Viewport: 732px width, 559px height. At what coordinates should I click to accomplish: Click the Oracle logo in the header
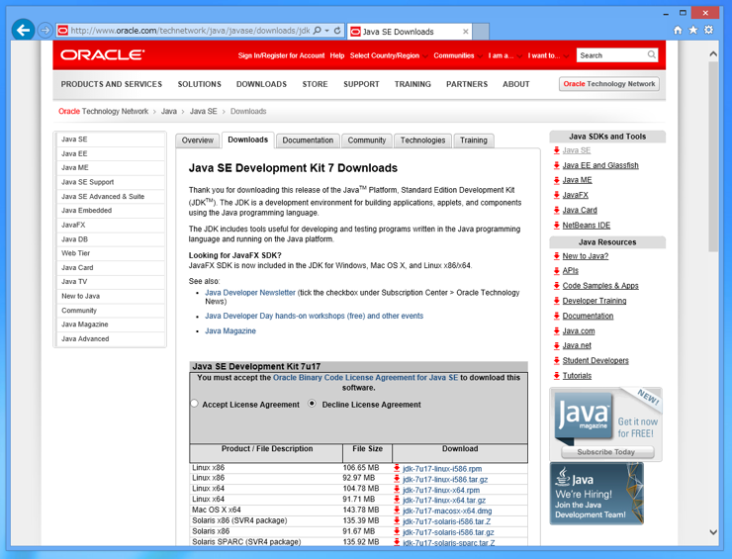tap(102, 55)
